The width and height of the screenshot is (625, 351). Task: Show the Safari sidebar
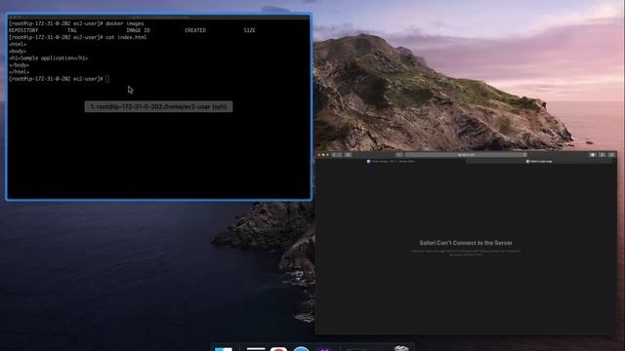point(348,155)
